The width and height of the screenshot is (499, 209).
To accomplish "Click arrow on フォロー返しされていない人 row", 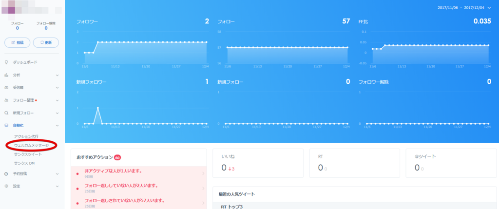I will 203,203.
